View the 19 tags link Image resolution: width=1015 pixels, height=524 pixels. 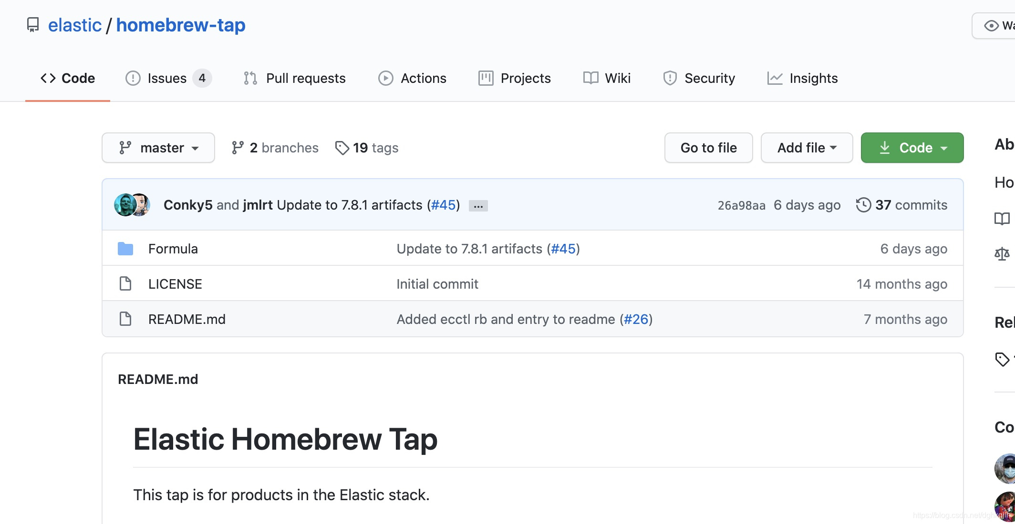coord(367,148)
